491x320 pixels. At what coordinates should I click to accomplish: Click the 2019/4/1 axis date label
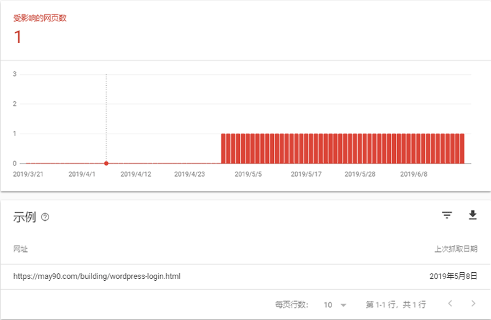click(82, 174)
